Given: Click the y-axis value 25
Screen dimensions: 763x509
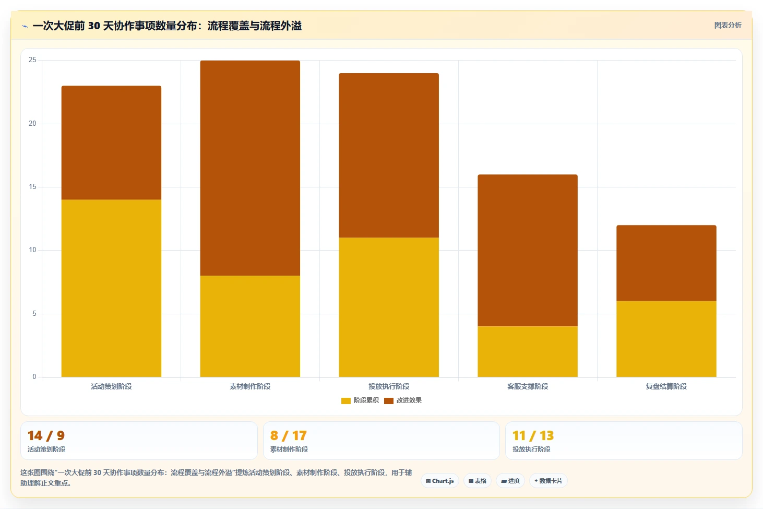Looking at the screenshot, I should click(32, 60).
